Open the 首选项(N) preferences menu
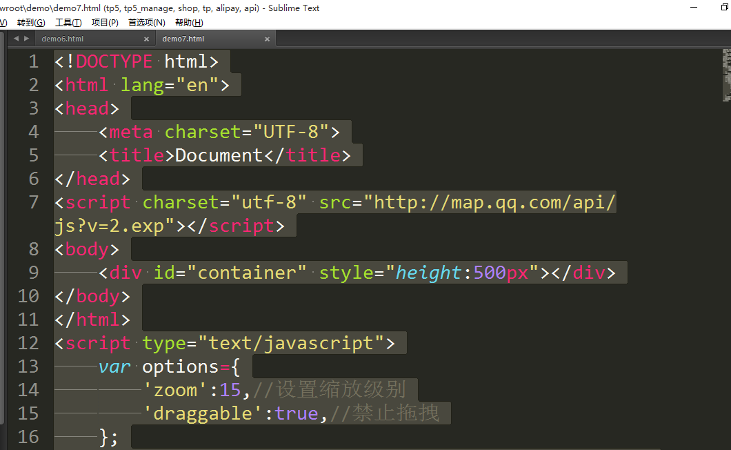This screenshot has height=450, width=731. (x=147, y=23)
